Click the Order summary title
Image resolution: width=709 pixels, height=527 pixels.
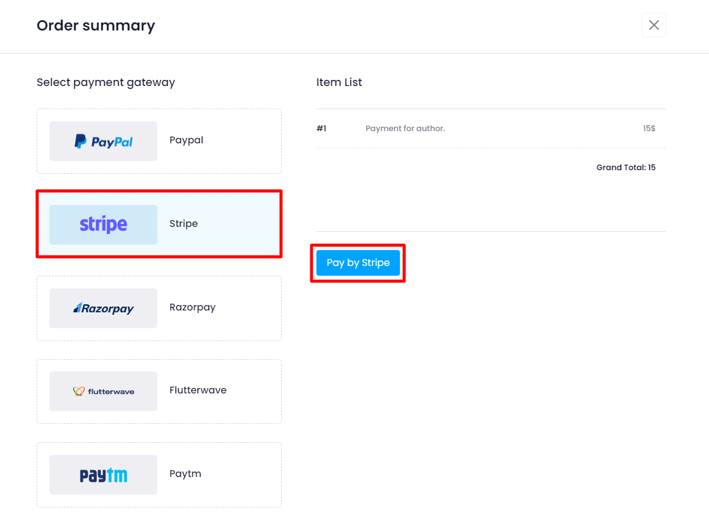96,26
